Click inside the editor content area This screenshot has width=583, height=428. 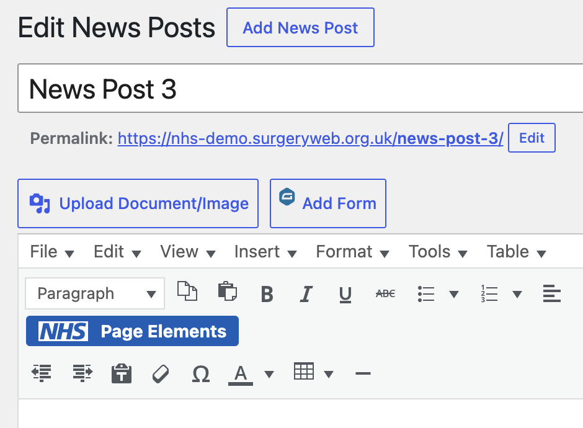[300, 414]
